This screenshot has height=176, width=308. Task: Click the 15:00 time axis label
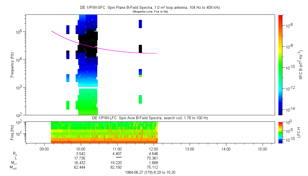[262, 149]
